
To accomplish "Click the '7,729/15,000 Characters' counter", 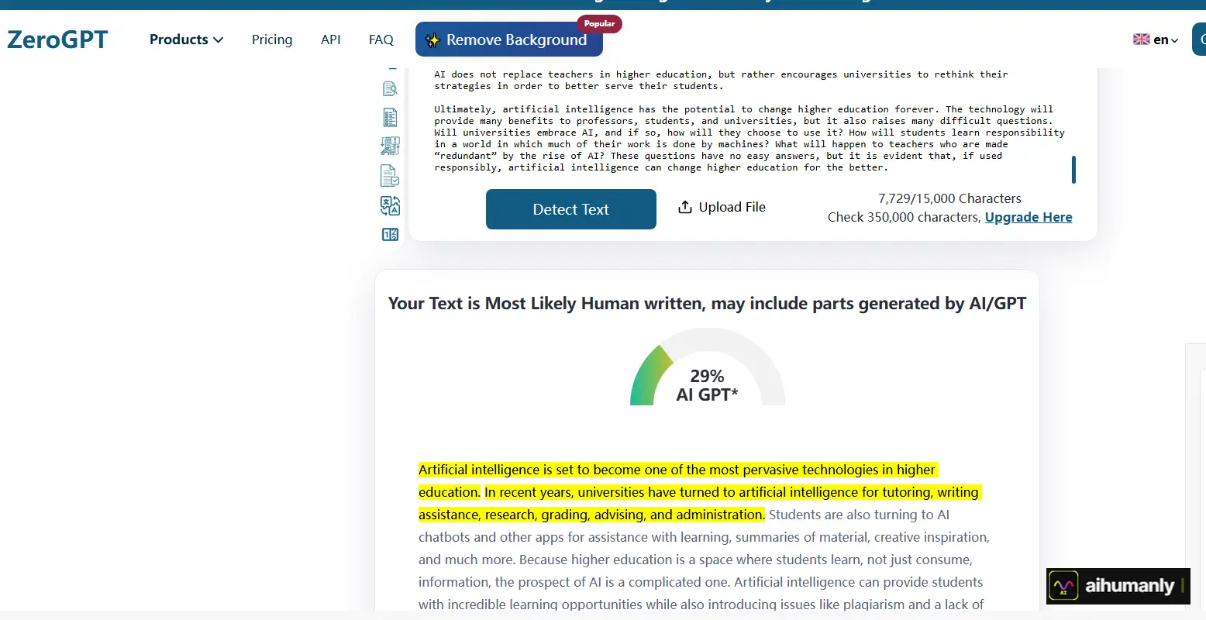I will coord(949,198).
